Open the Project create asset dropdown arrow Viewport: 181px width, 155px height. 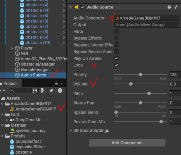(4, 91)
